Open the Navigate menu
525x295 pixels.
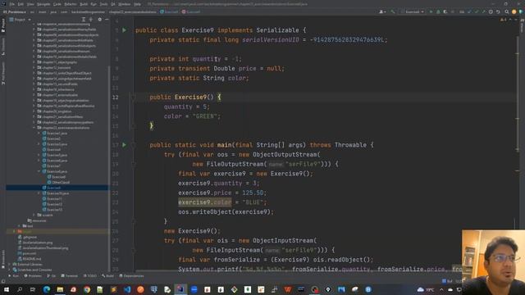pos(43,4)
